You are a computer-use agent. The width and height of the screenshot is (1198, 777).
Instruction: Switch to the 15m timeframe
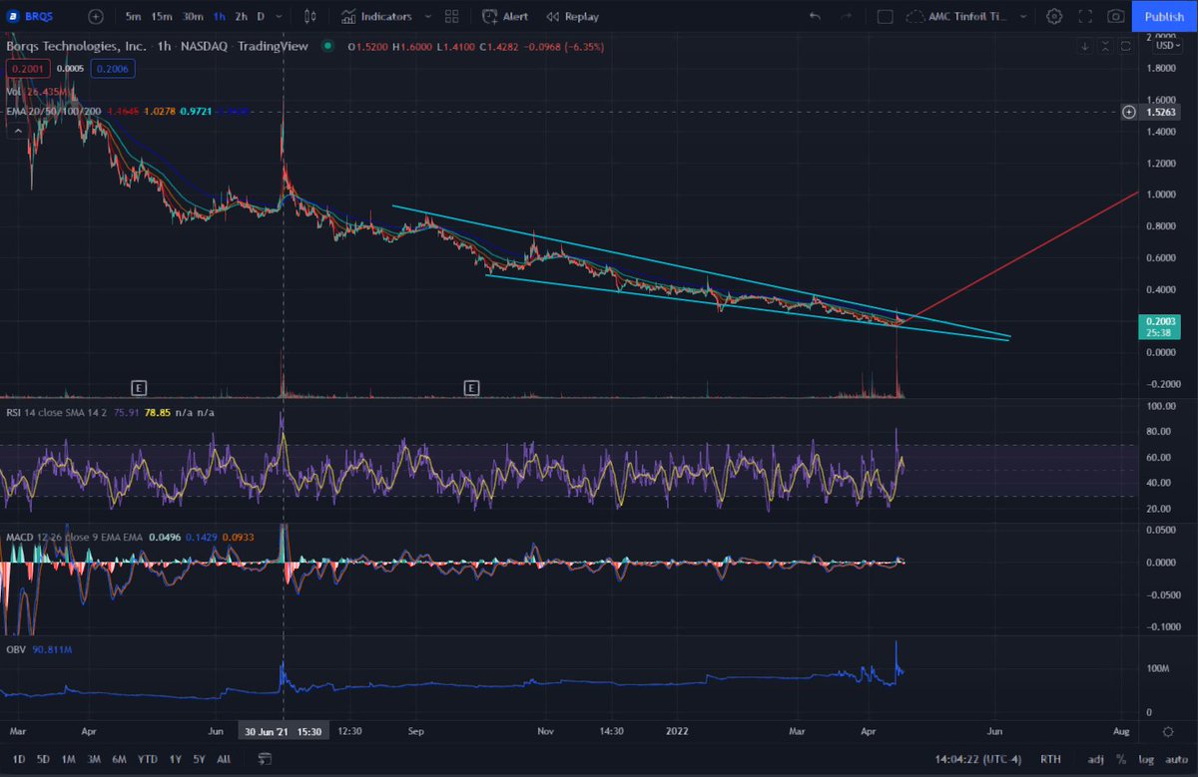point(162,16)
